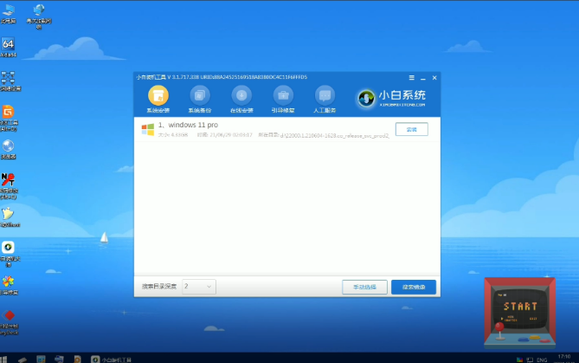Close the 小白装机工具 window
Viewport: 579px width, 363px height.
point(434,76)
